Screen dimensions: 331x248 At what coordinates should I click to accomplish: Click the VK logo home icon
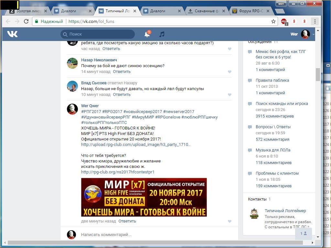[x=12, y=34]
